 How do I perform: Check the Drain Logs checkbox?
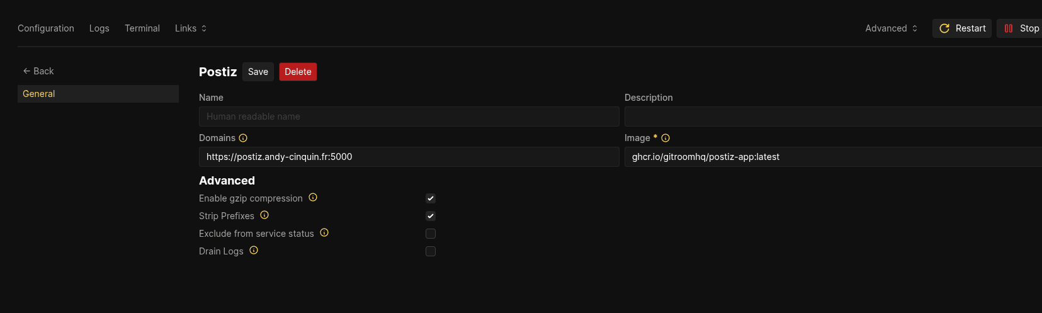[431, 251]
